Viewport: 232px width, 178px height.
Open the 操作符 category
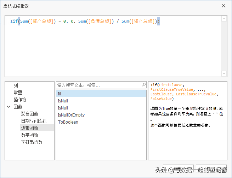click(20, 100)
